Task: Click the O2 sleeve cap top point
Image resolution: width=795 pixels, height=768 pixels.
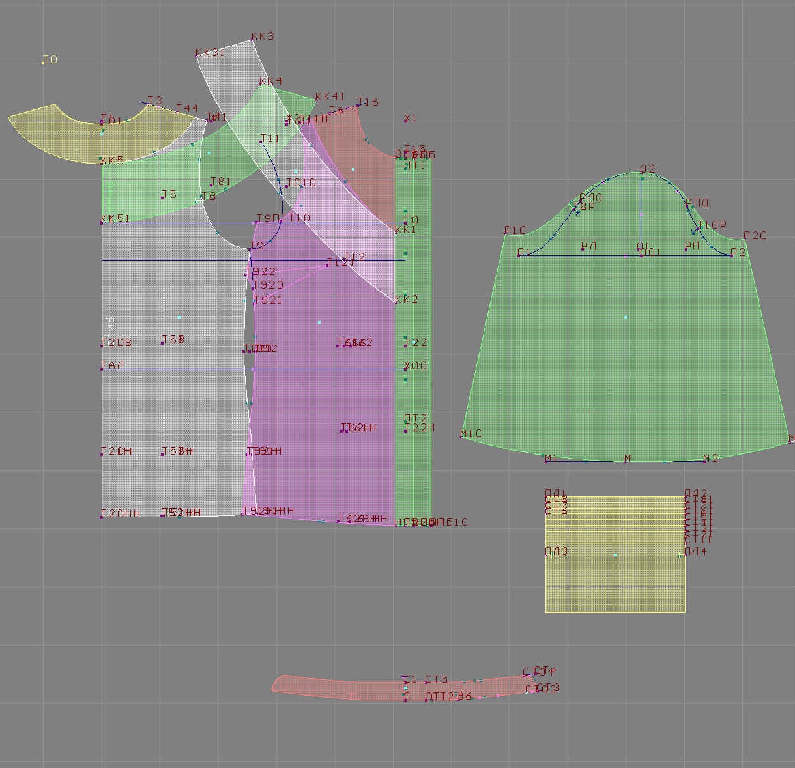Action: coord(641,173)
